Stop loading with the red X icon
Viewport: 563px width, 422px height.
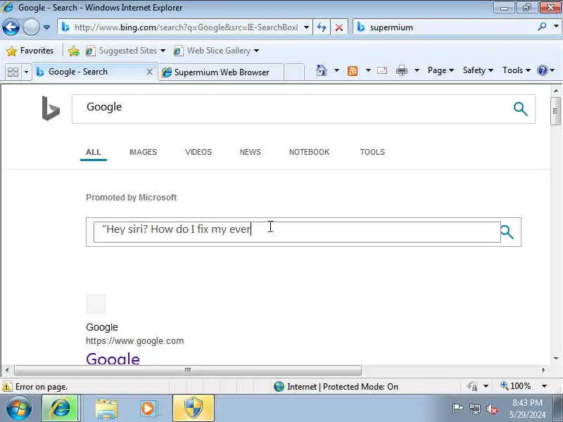[339, 27]
